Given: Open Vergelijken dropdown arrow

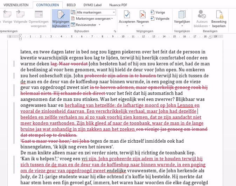Looking at the screenshot, I should [182, 26].
